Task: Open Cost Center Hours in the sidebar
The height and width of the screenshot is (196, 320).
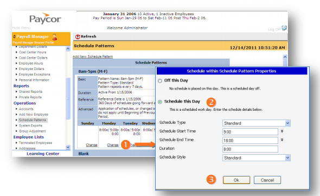Action: (33, 52)
